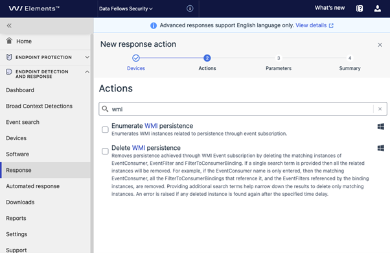
Task: Open the help question mark icon
Action: [x=360, y=8]
